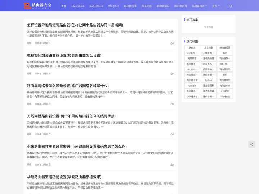Select the tplogin tag
This screenshot has height=194, width=259.
[192, 86]
